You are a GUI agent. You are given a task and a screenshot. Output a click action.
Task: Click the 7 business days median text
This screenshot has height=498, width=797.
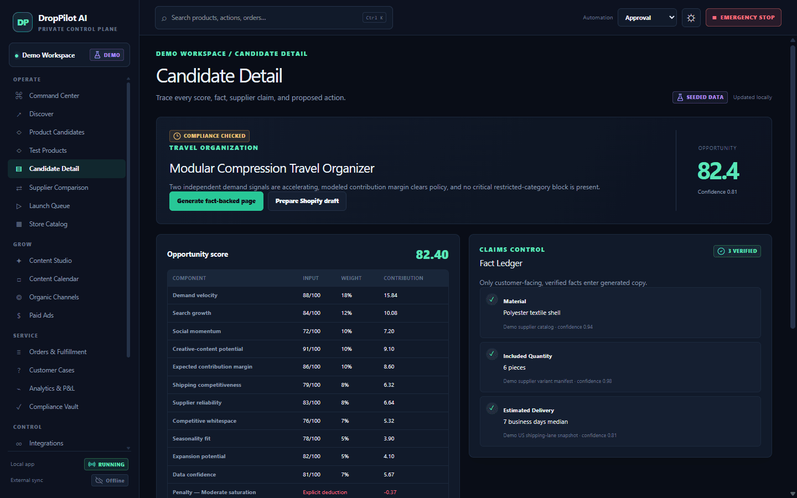[x=536, y=422]
